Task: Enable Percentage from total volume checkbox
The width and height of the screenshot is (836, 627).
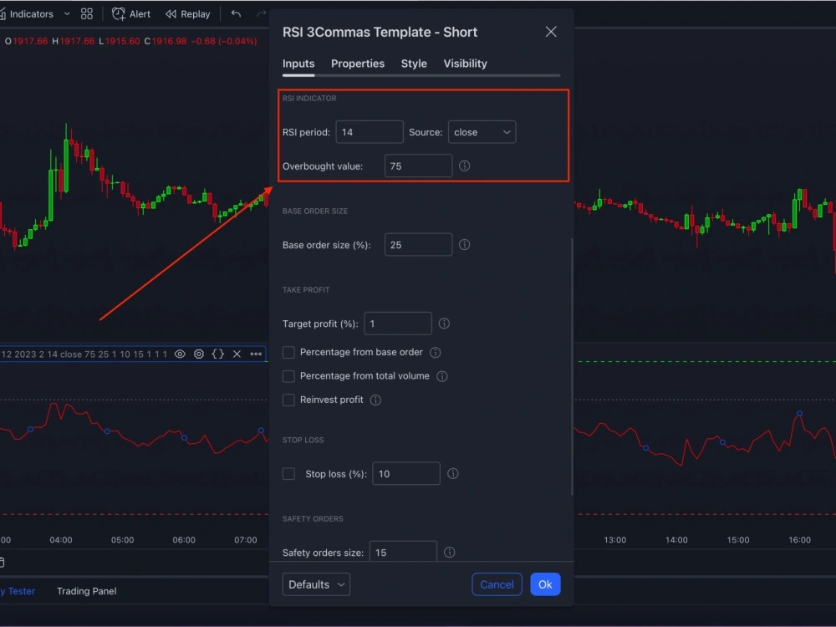Action: point(288,376)
